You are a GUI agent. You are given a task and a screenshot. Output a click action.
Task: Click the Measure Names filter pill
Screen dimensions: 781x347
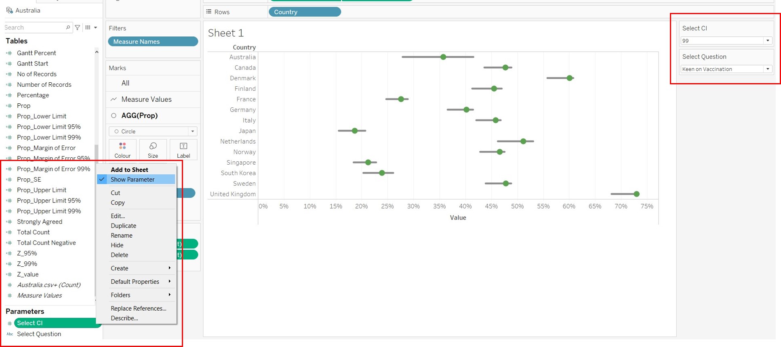click(153, 42)
